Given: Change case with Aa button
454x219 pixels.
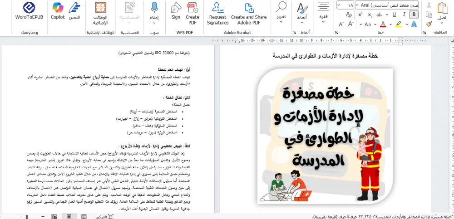Looking at the screenshot, I should coord(368,24).
